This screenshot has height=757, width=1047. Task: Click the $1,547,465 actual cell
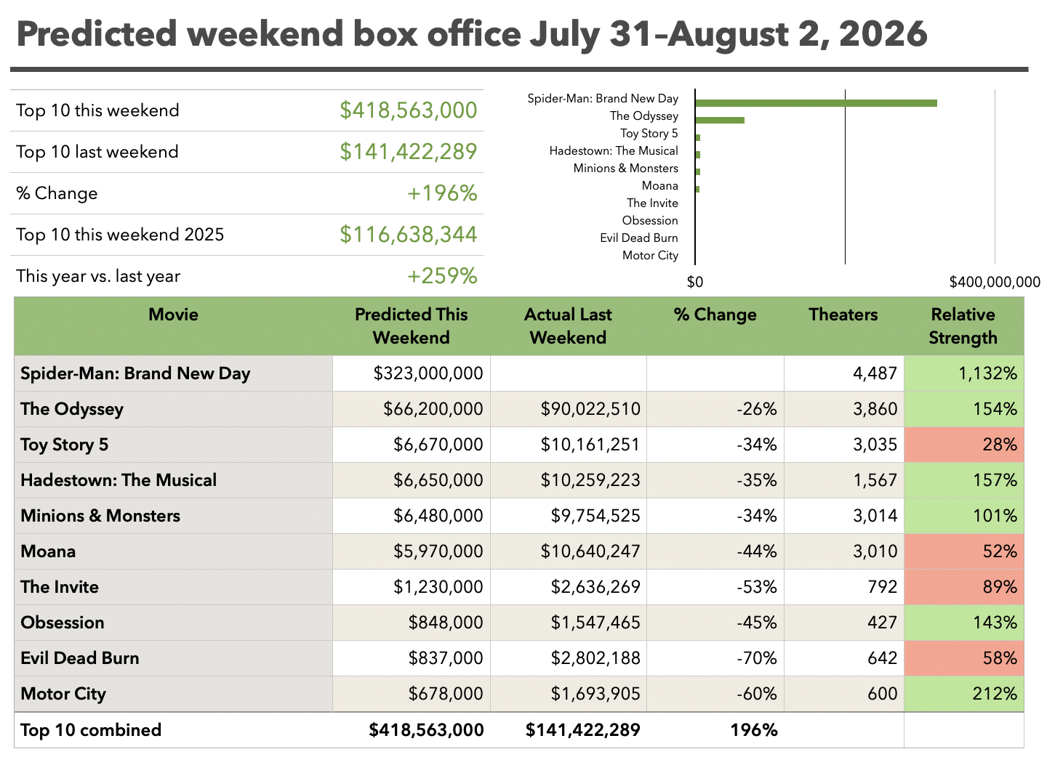(569, 623)
